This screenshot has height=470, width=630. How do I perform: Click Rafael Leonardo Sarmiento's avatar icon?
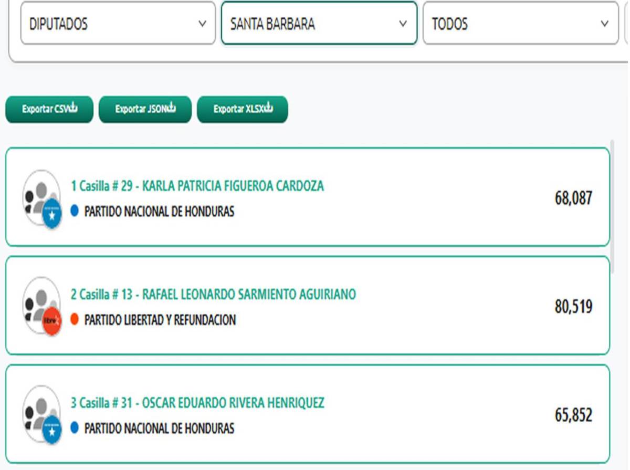click(x=40, y=303)
